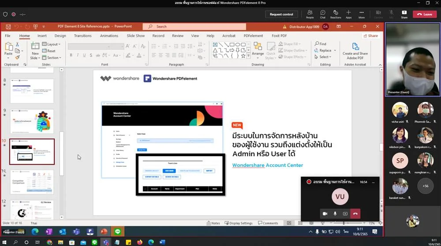Click the red hang up button in mini window
The height and width of the screenshot is (246, 441).
pyautogui.click(x=355, y=214)
